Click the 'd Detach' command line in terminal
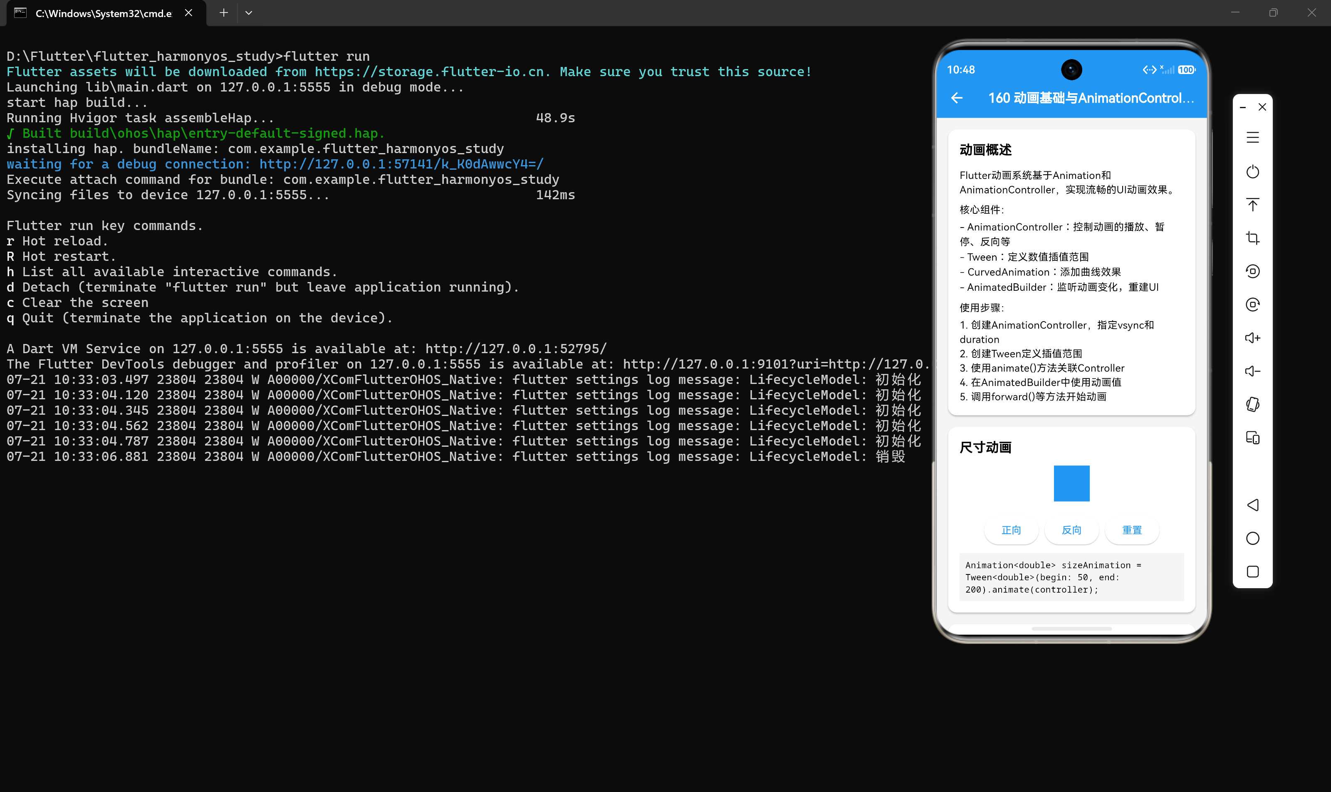This screenshot has width=1331, height=792. (262, 288)
